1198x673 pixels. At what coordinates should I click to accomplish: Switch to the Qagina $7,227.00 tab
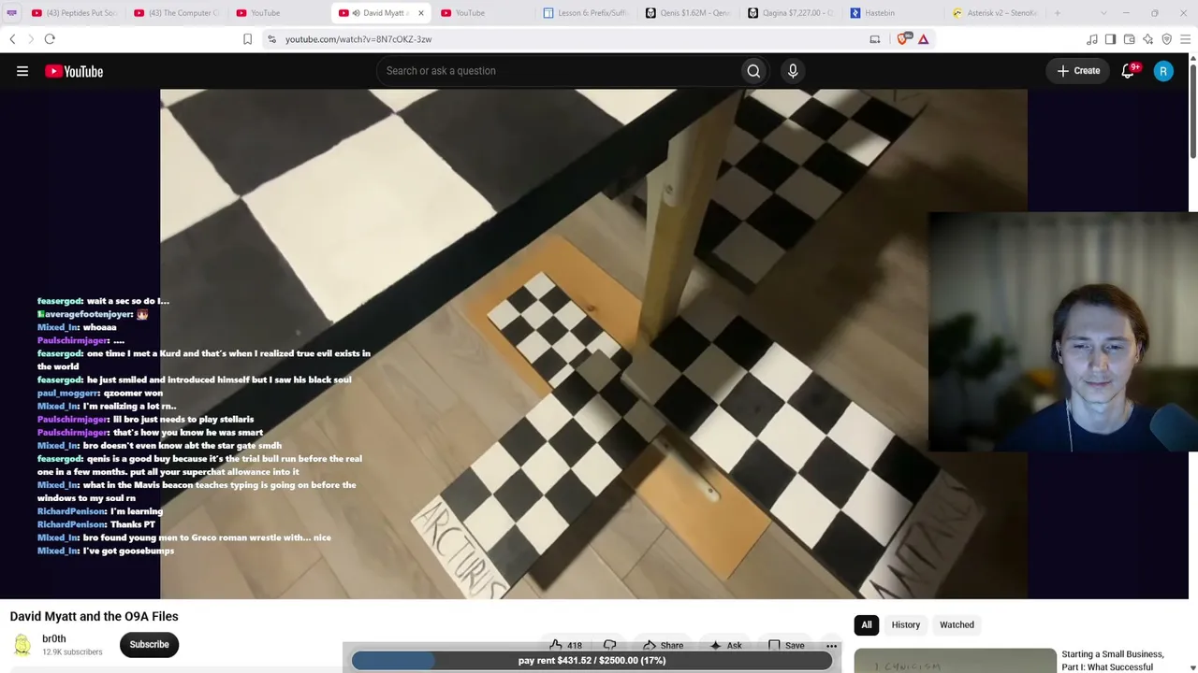tap(791, 13)
